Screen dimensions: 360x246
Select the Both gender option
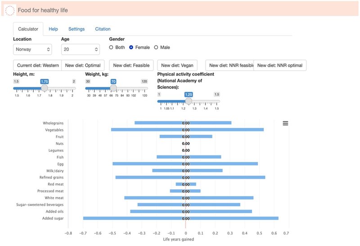coord(112,47)
